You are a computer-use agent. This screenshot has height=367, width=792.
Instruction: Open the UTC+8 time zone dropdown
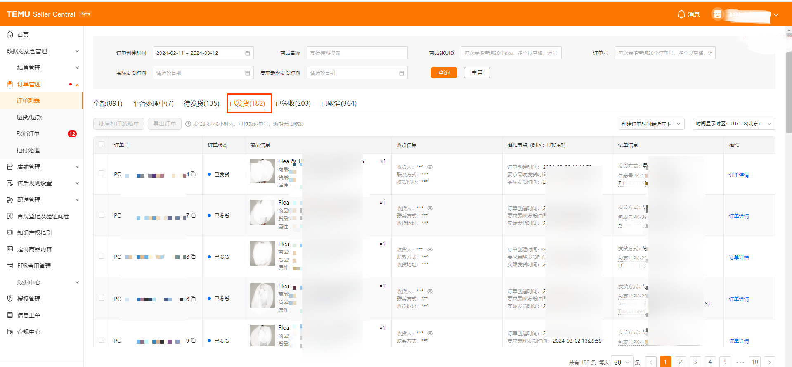[x=733, y=124]
